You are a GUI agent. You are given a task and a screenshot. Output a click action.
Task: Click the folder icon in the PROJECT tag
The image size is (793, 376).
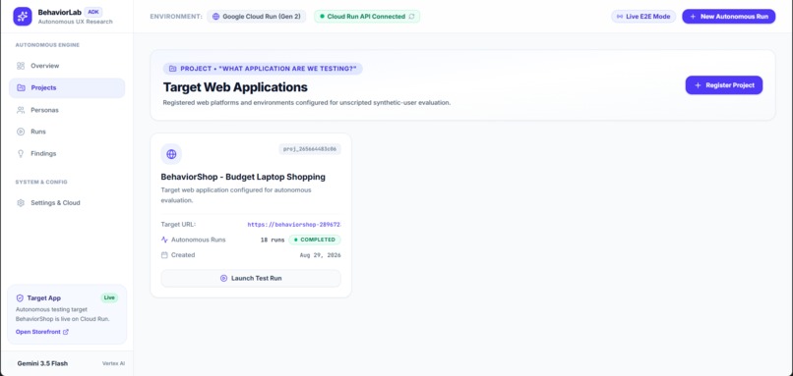[x=173, y=69]
